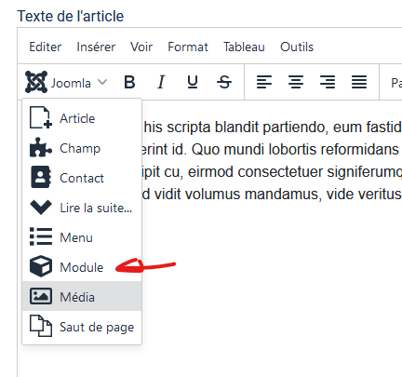The width and height of the screenshot is (402, 377).
Task: Insert a Lire la suite break
Action: [x=82, y=208]
